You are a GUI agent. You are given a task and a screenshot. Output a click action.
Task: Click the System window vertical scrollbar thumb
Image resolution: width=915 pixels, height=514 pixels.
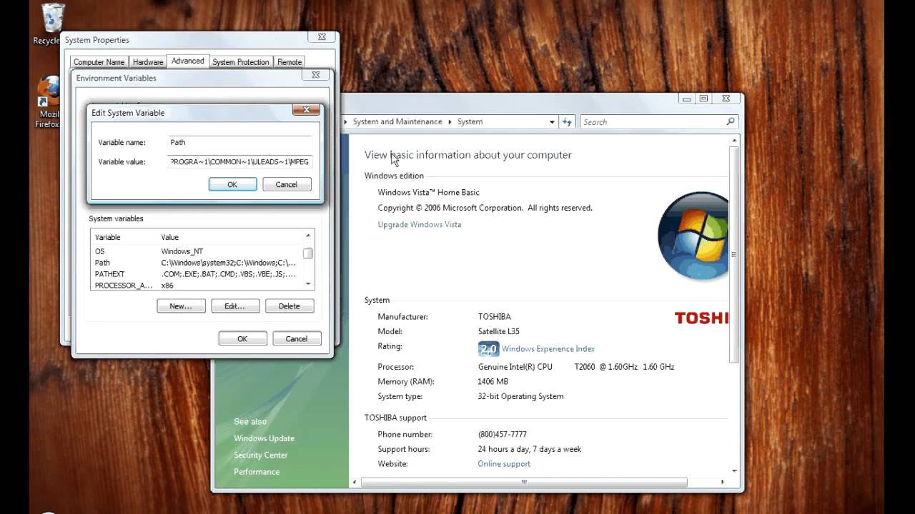[734, 254]
